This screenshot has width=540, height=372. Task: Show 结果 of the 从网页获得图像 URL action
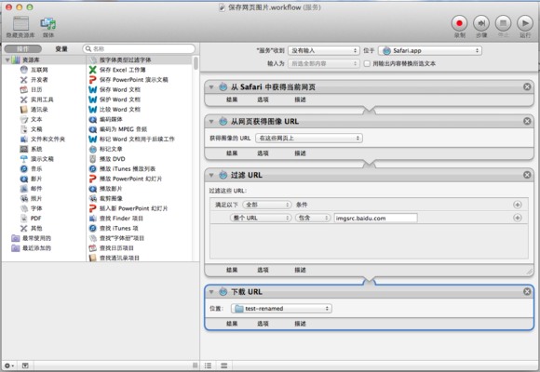click(232, 153)
